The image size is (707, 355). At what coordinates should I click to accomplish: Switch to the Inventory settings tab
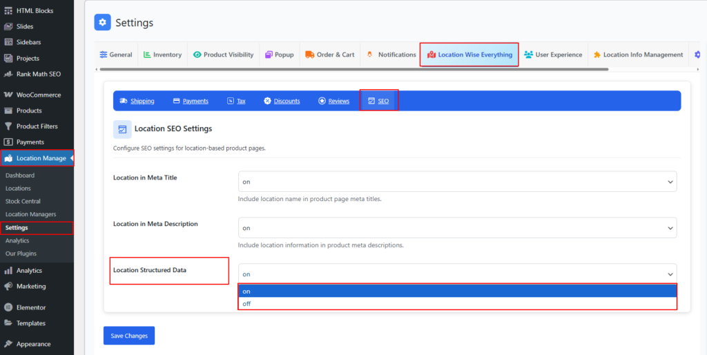tap(162, 55)
